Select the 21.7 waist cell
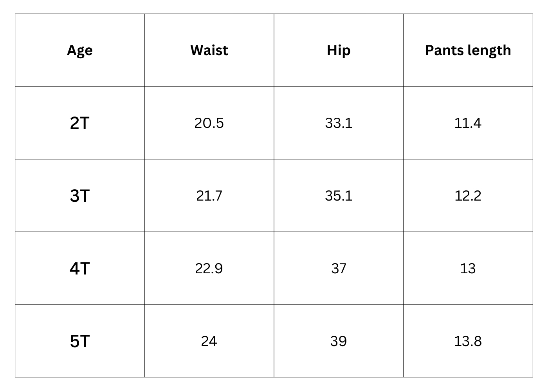This screenshot has width=548, height=391. 209,196
